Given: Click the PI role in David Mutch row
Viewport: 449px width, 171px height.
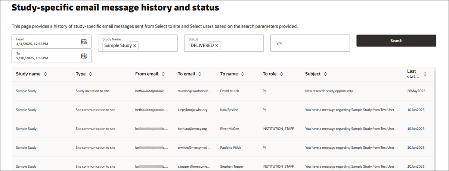Looking at the screenshot, I should tap(264, 91).
